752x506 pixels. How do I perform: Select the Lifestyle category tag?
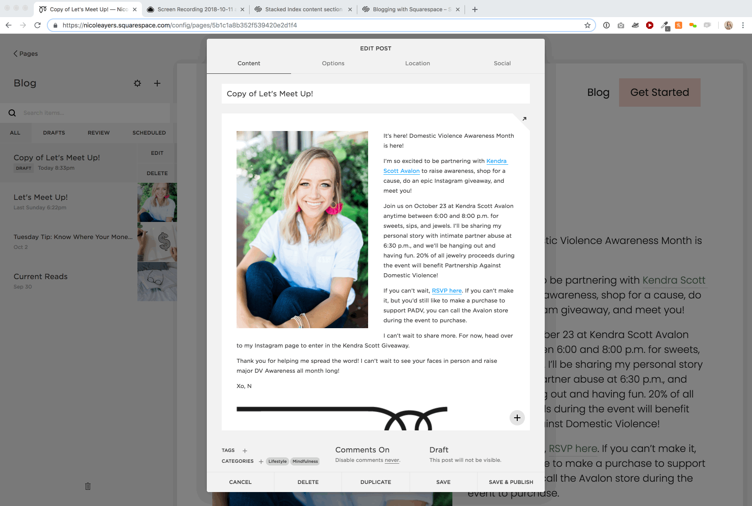tap(278, 461)
